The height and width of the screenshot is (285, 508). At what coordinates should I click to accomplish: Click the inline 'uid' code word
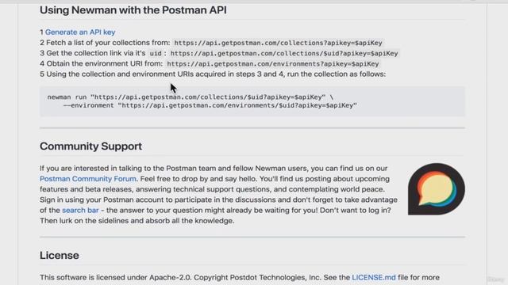pyautogui.click(x=156, y=53)
